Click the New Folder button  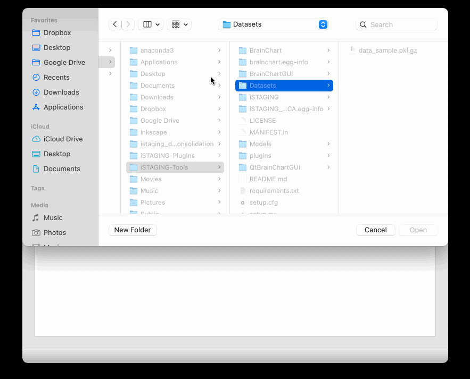click(x=133, y=230)
